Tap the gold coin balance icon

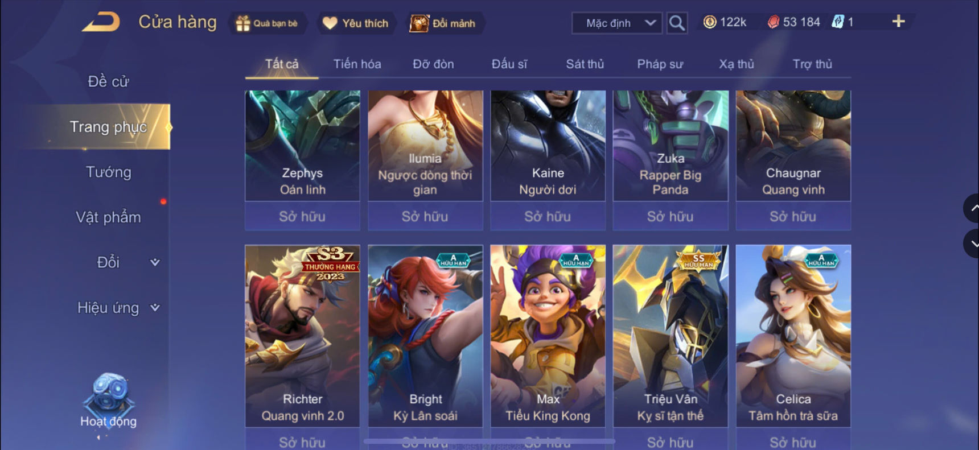tap(710, 22)
